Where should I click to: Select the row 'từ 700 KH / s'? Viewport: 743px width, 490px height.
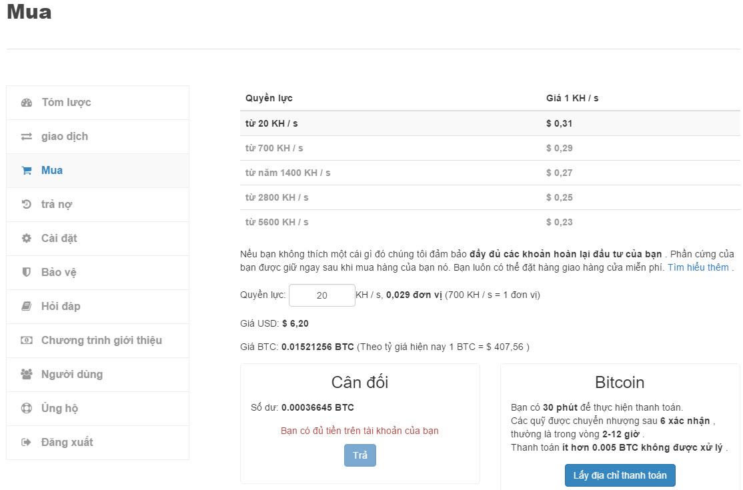490,148
